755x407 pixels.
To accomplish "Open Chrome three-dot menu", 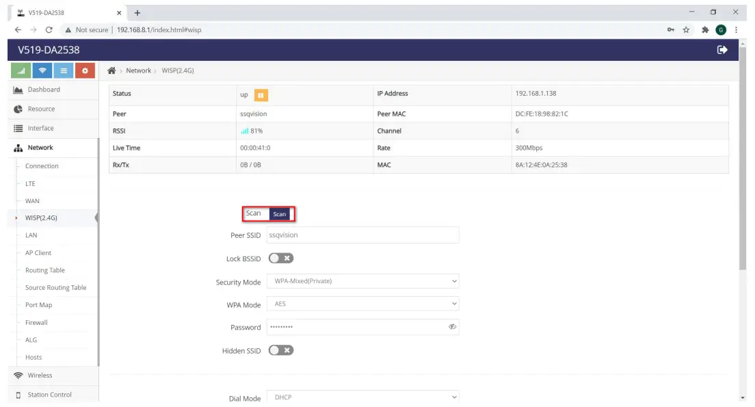I will [737, 30].
